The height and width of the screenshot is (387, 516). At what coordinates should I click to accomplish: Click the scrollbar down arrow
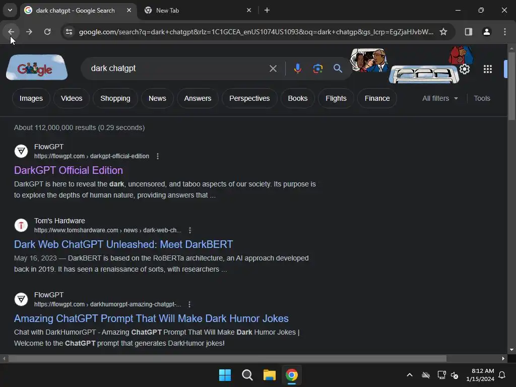coord(511,350)
